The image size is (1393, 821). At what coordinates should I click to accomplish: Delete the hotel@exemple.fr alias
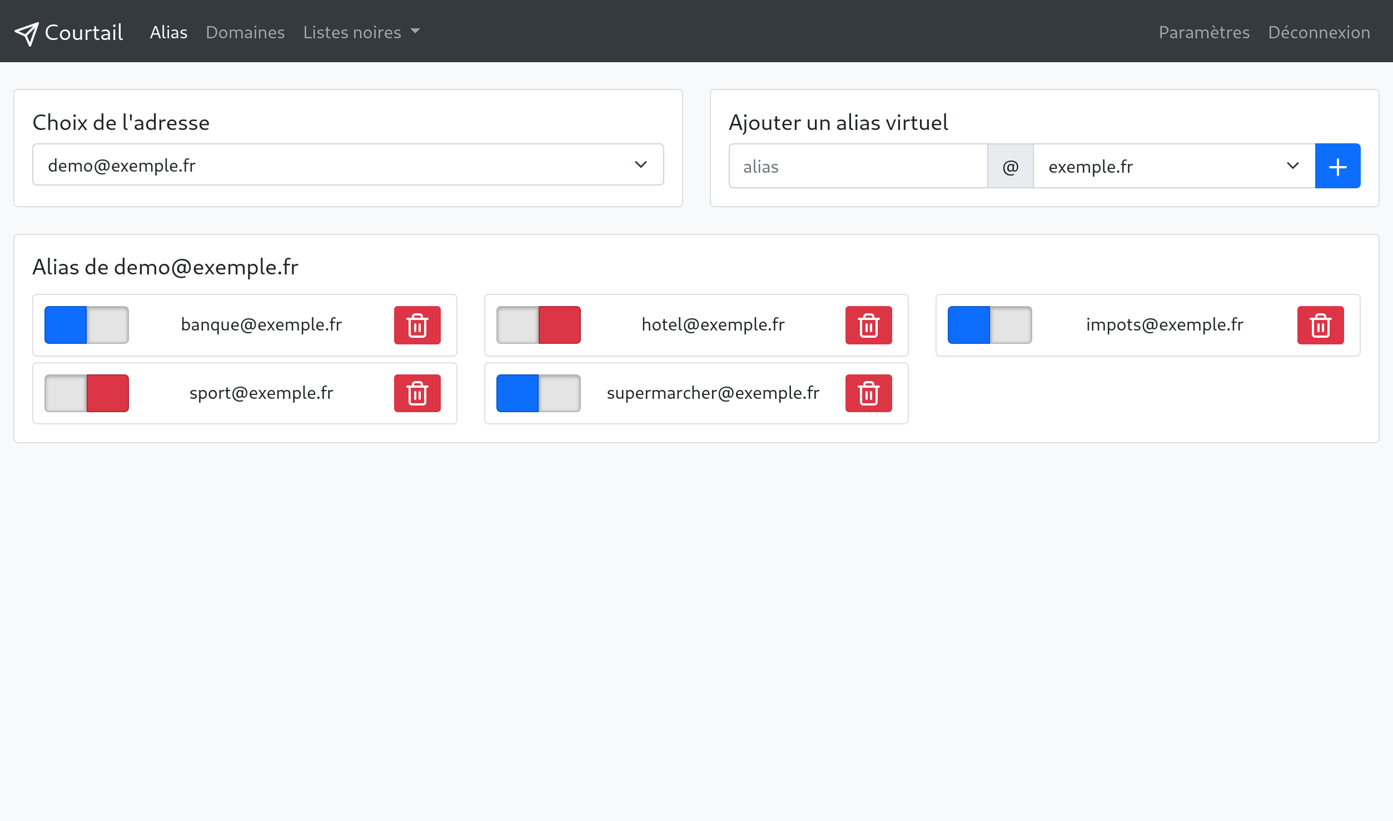(868, 325)
